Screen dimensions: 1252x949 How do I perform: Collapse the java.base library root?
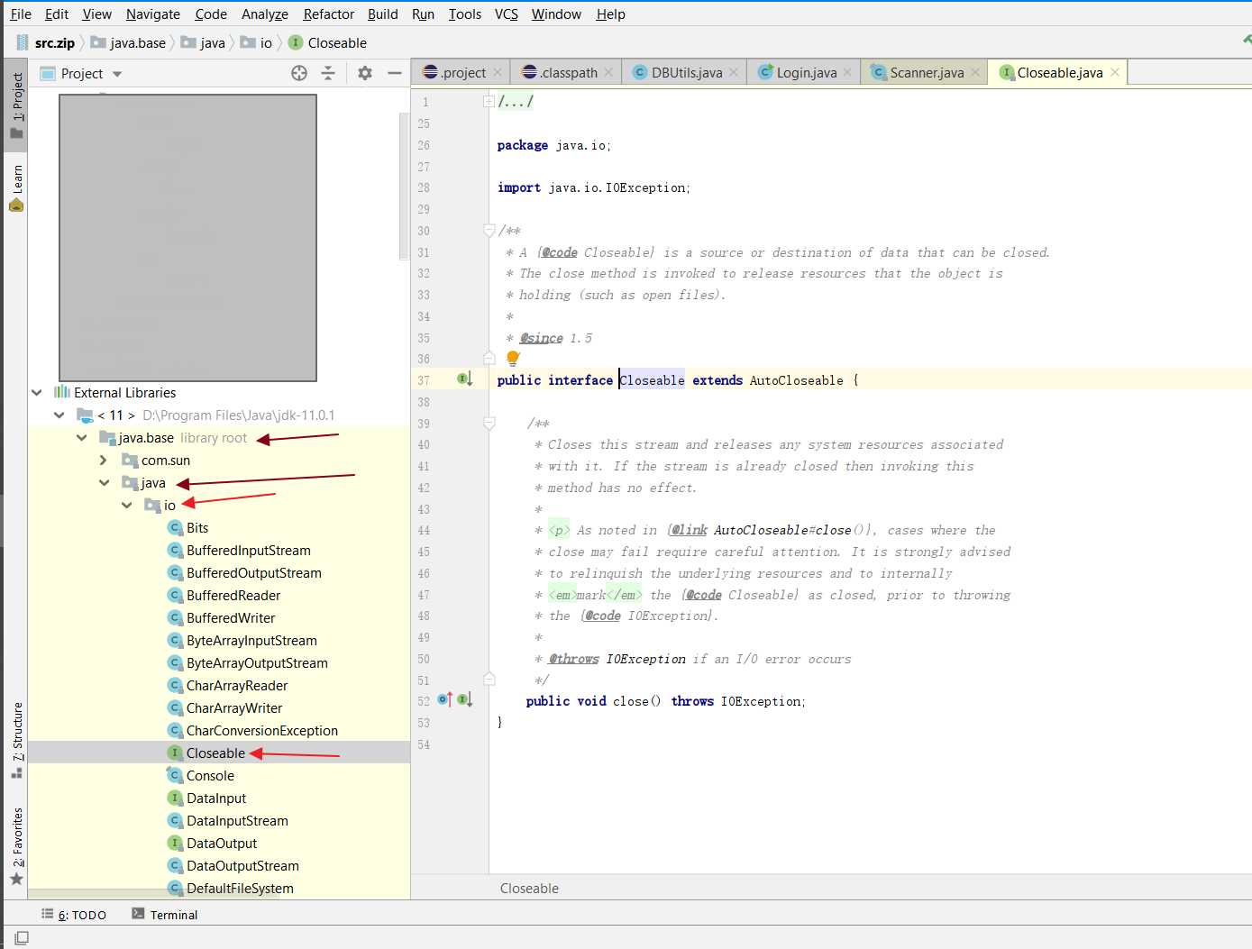pyautogui.click(x=82, y=437)
